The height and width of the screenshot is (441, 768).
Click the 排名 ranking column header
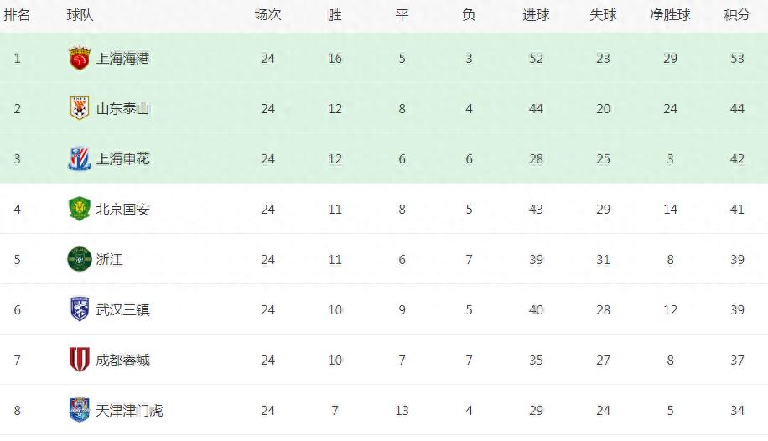pos(17,15)
